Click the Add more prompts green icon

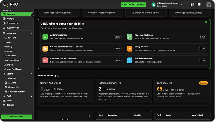click(x=45, y=37)
